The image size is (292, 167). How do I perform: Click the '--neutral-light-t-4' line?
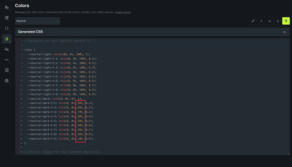[x=62, y=72]
